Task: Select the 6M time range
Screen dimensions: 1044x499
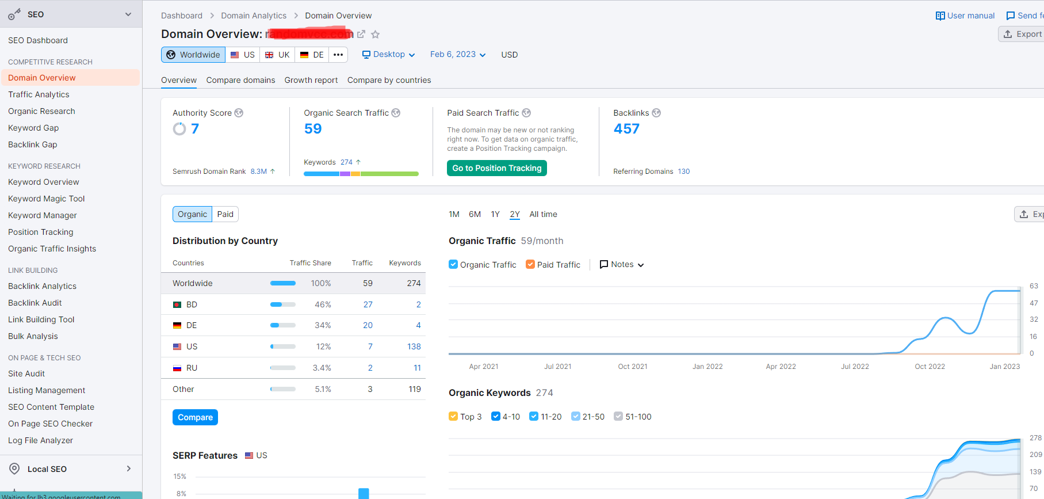Action: (475, 214)
